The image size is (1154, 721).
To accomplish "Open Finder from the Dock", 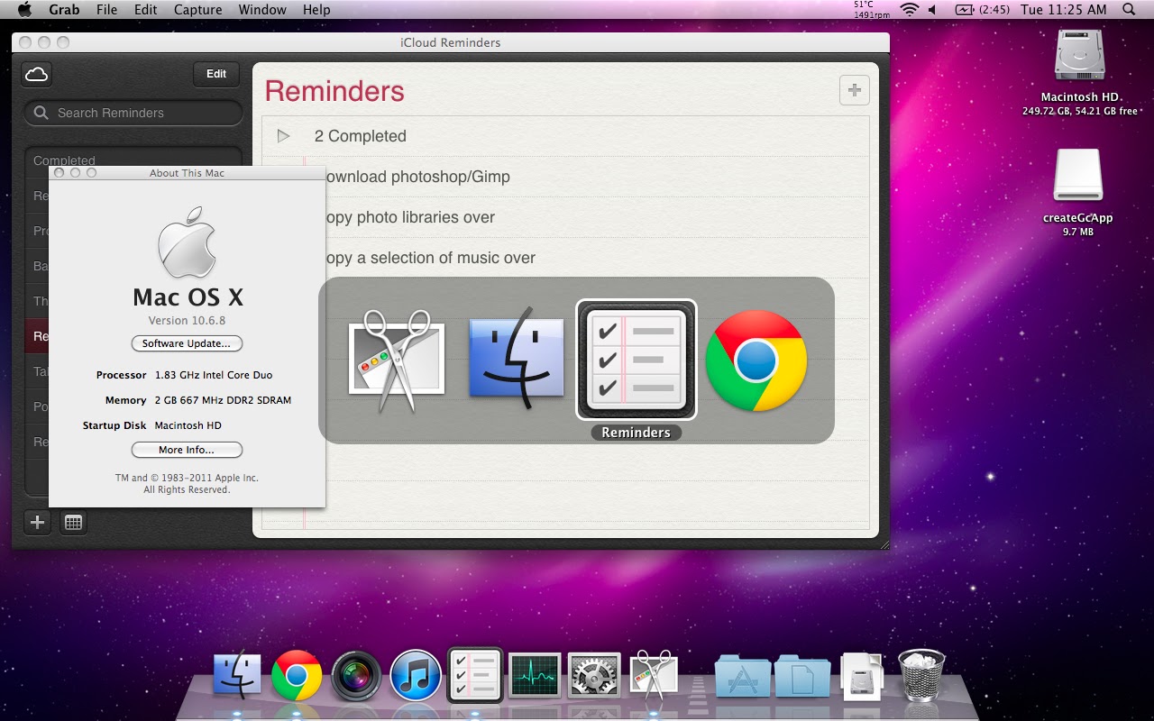I will click(x=237, y=676).
